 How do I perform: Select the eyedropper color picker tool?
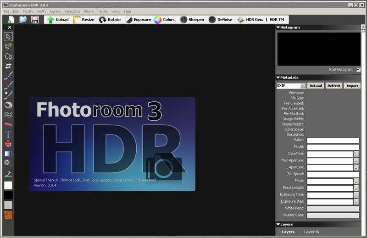(x=8, y=173)
